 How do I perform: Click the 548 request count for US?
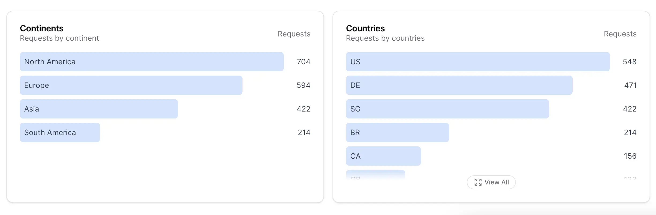630,62
